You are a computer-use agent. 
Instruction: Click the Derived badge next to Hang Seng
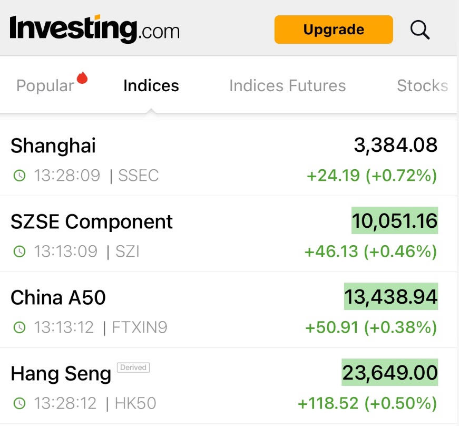(133, 367)
